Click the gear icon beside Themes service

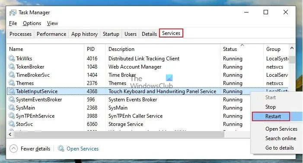(12, 83)
